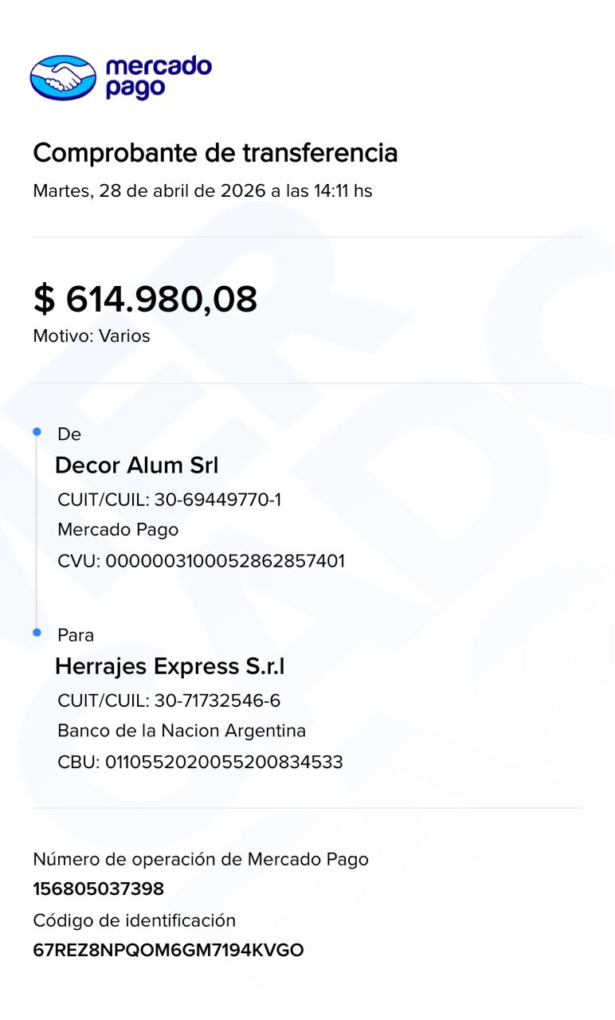
Task: Click the Mercado Pago handshake logo
Action: pyautogui.click(x=63, y=77)
